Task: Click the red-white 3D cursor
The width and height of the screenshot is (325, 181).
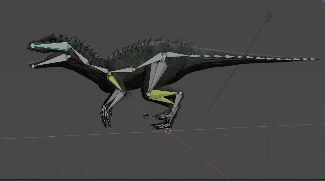Action: coord(168,131)
